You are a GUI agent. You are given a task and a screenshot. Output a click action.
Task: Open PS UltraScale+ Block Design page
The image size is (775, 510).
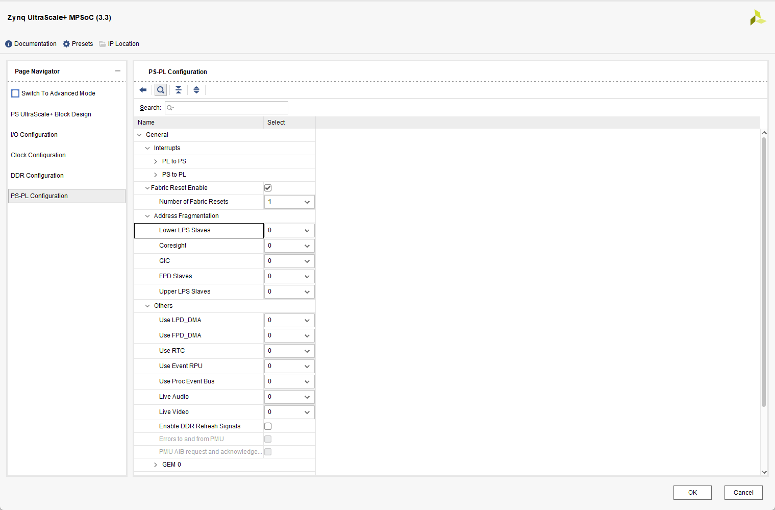pos(51,114)
